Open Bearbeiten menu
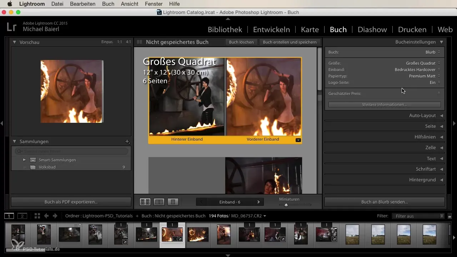The width and height of the screenshot is (457, 257). 83,4
